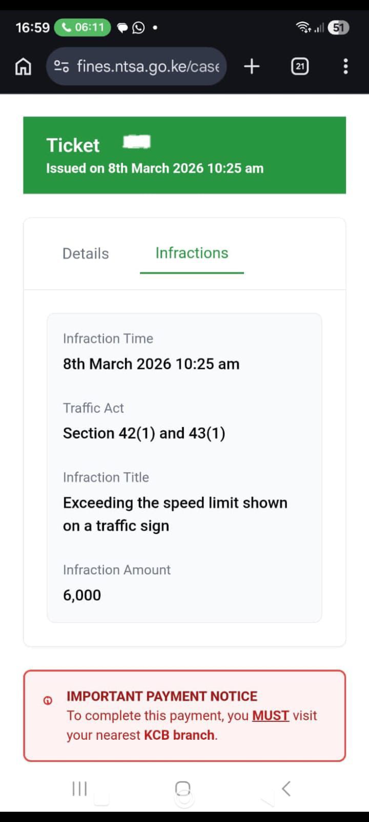The image size is (369, 822).
Task: Switch to the Details tab
Action: (x=86, y=253)
